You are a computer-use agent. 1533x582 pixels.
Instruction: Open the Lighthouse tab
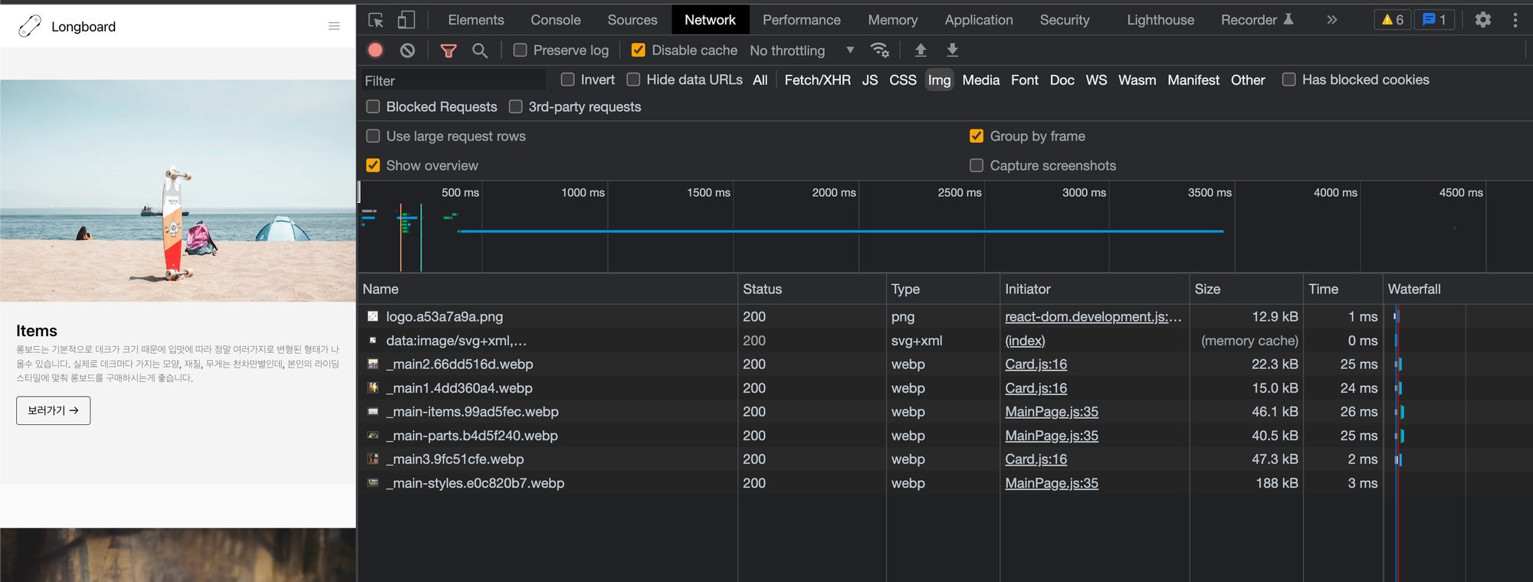point(1160,20)
